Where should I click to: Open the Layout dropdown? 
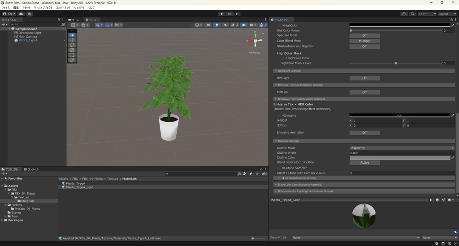(x=447, y=14)
